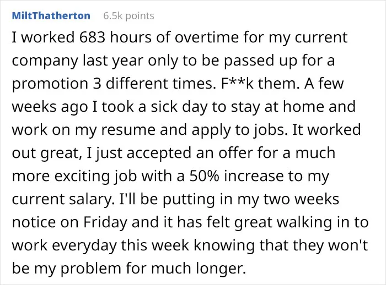Select the word salary in the comment
This screenshot has height=285, width=386.
coord(90,200)
